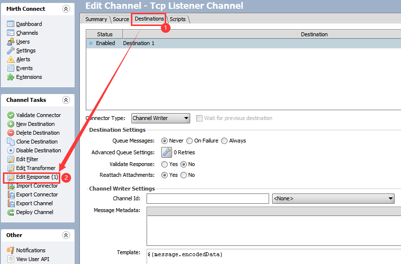Viewport: 401px width, 264px height.
Task: Set Reattach Attachments to No
Action: tap(184, 175)
